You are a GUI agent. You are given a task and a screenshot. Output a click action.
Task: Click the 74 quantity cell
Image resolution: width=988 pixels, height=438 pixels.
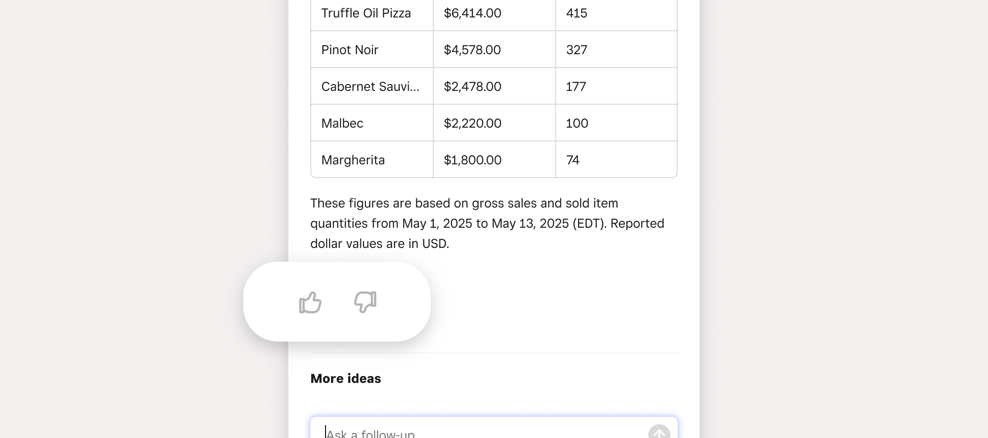point(617,160)
